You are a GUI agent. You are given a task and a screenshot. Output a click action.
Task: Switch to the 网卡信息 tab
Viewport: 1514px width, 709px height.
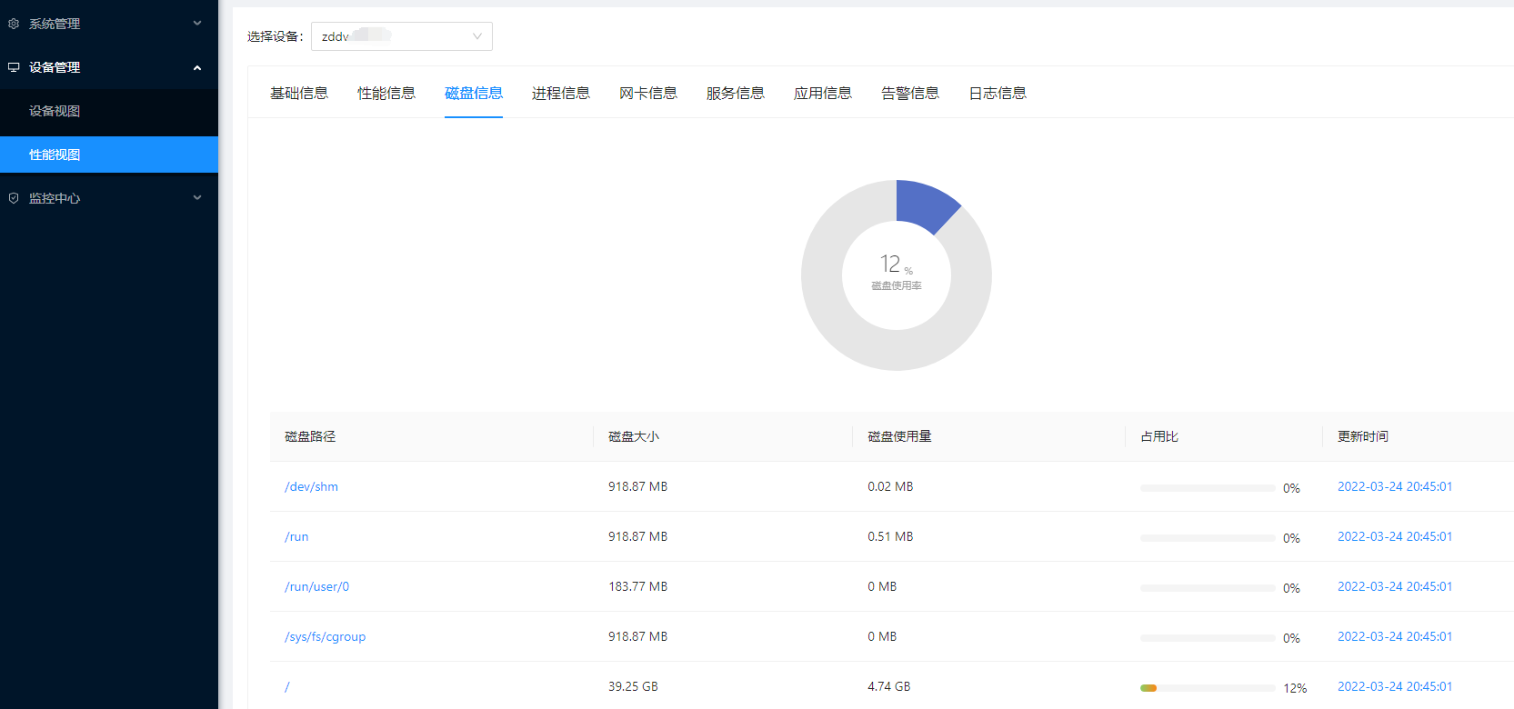pyautogui.click(x=648, y=93)
